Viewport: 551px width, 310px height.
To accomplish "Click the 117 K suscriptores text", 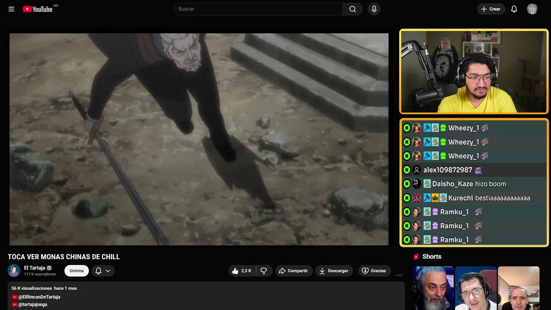I will [40, 274].
